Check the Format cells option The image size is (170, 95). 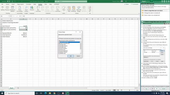point(59,45)
